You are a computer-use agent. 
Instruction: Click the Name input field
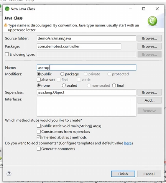click(x=87, y=68)
